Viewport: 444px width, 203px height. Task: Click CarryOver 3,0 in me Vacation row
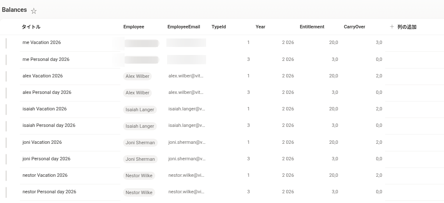tap(379, 42)
